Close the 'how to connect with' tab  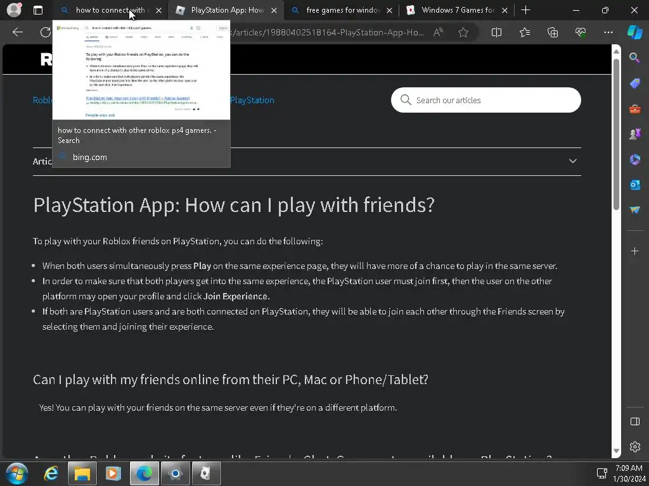pyautogui.click(x=158, y=11)
